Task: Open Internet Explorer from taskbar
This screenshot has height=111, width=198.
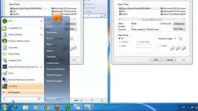Action: pos(15,108)
